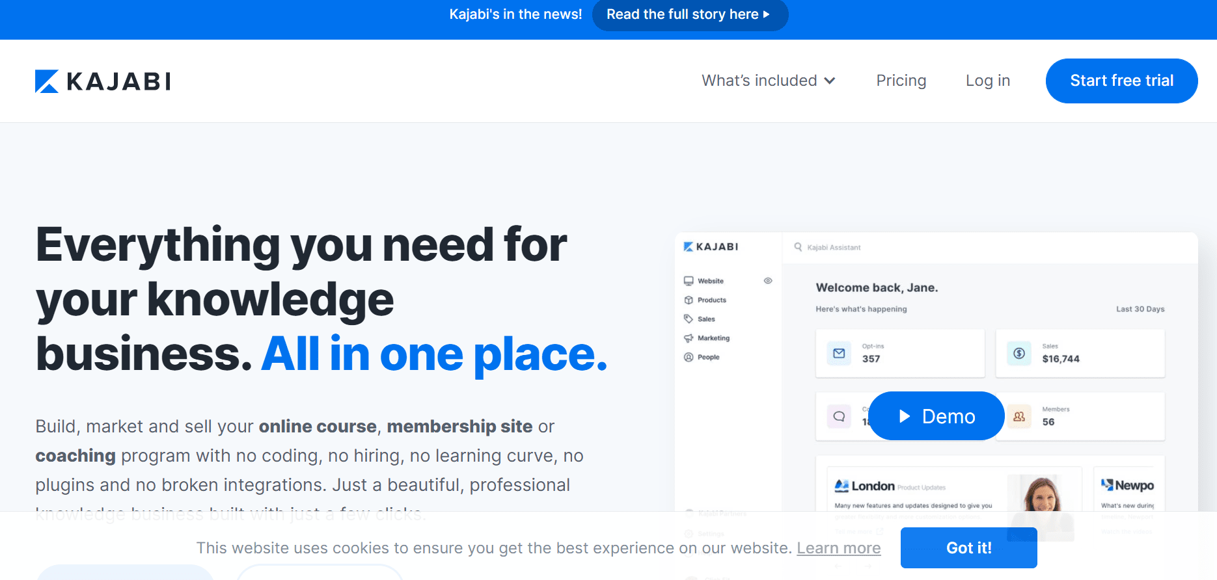Click the Sales dollar icon
The height and width of the screenshot is (580, 1217).
click(x=1019, y=353)
